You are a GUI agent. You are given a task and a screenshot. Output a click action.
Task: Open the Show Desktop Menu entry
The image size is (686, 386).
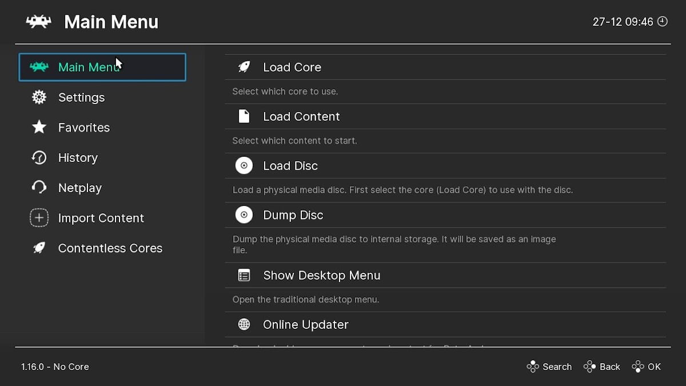(321, 276)
